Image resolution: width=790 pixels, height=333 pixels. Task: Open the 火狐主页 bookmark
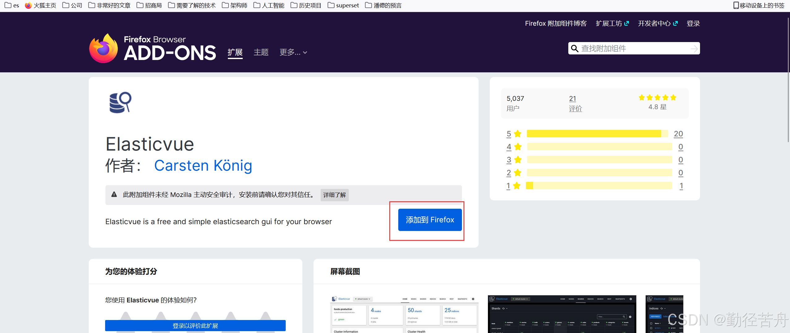(x=41, y=5)
